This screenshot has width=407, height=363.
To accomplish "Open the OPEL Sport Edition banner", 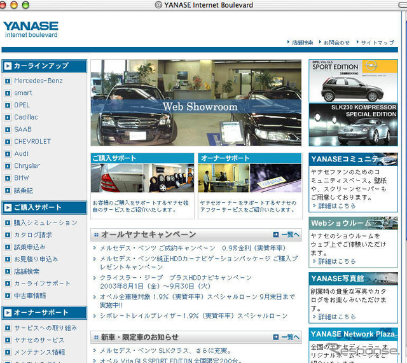I will [353, 81].
